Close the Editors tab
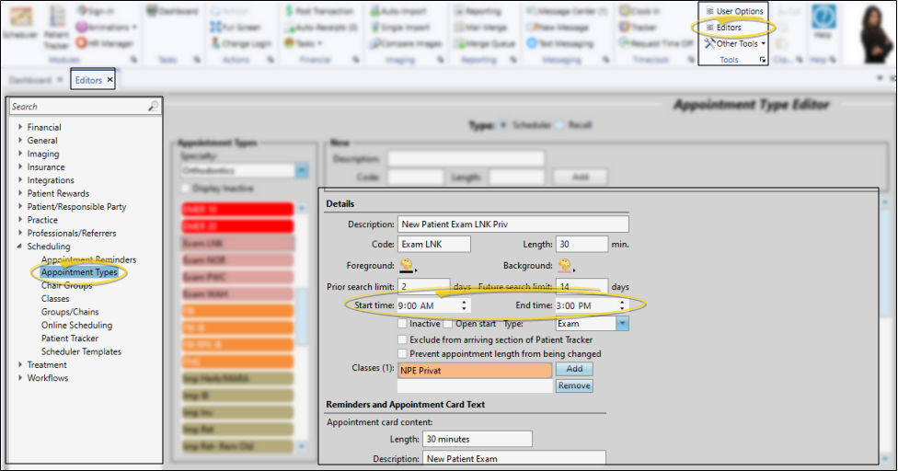Viewport: 898px width, 471px height. (109, 80)
